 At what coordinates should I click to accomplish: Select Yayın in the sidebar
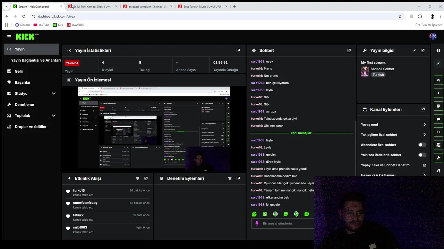pos(32,49)
